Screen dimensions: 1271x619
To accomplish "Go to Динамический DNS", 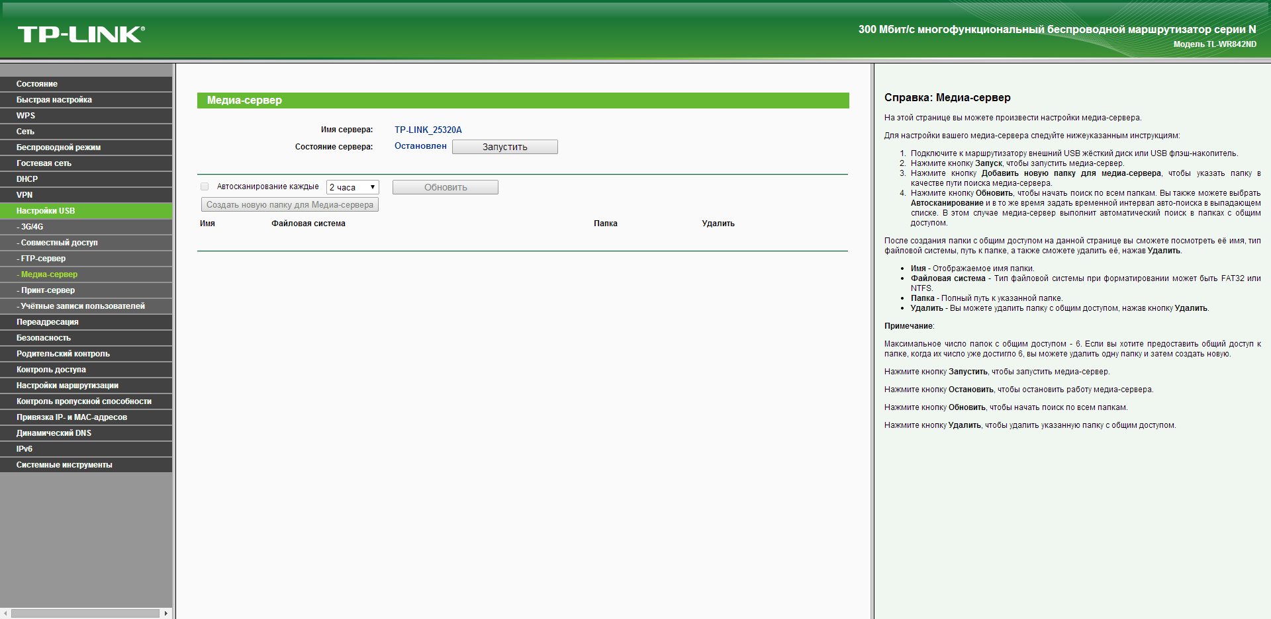I will pyautogui.click(x=86, y=433).
